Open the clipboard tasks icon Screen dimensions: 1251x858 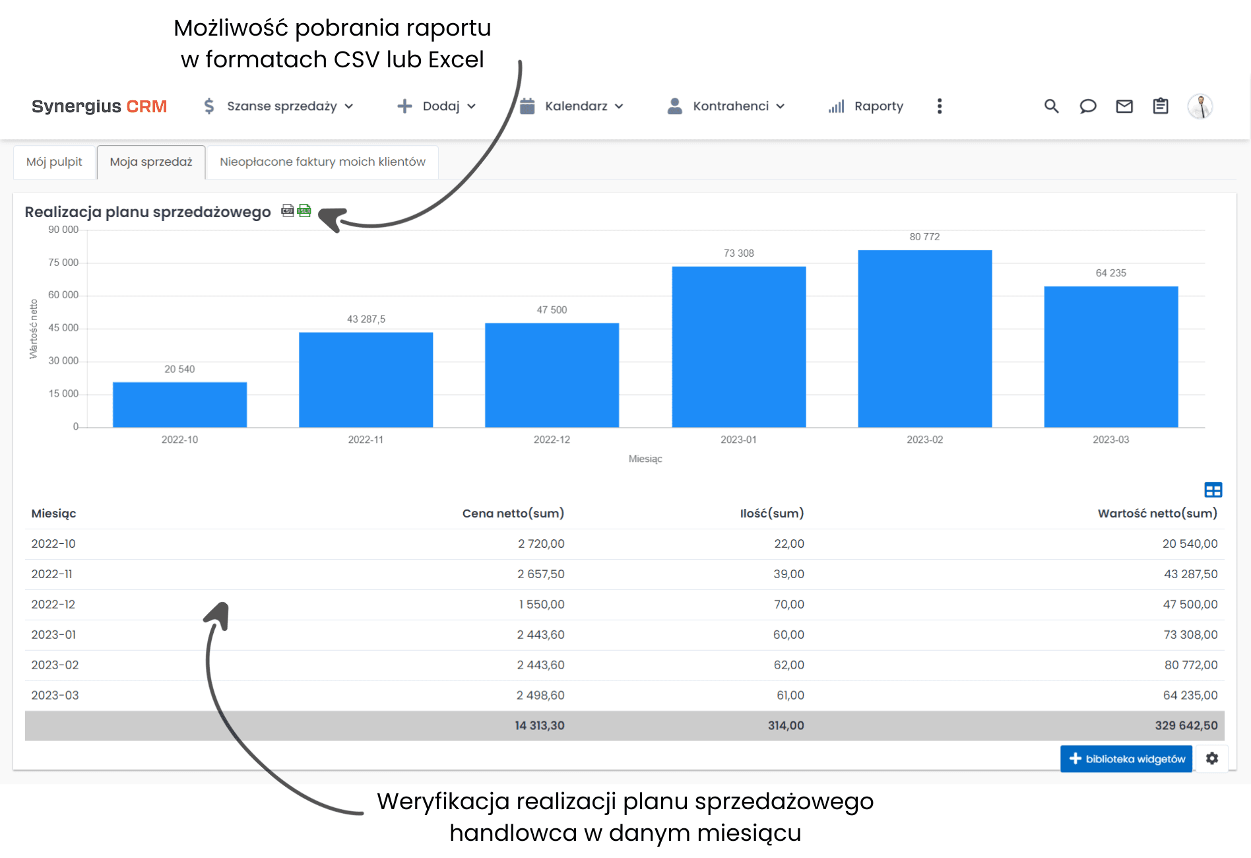coord(1160,106)
